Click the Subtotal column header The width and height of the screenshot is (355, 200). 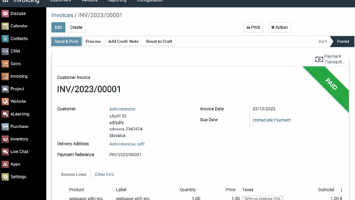point(326,190)
